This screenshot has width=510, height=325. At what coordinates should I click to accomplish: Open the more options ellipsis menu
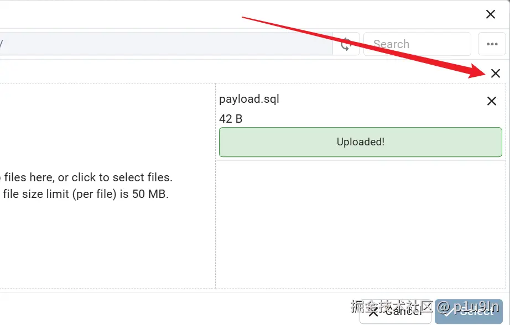click(x=492, y=44)
